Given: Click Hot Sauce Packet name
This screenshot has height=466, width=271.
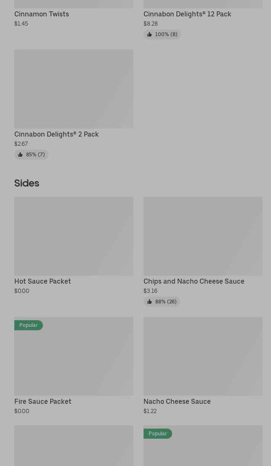Looking at the screenshot, I should [43, 281].
